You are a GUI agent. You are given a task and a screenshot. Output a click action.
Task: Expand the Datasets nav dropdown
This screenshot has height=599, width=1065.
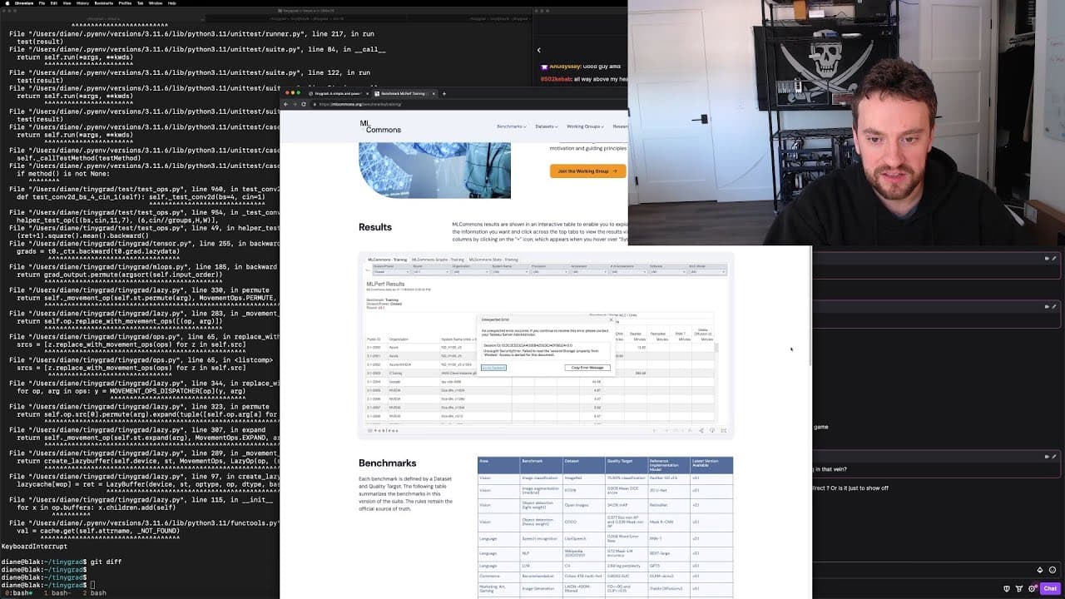click(546, 126)
